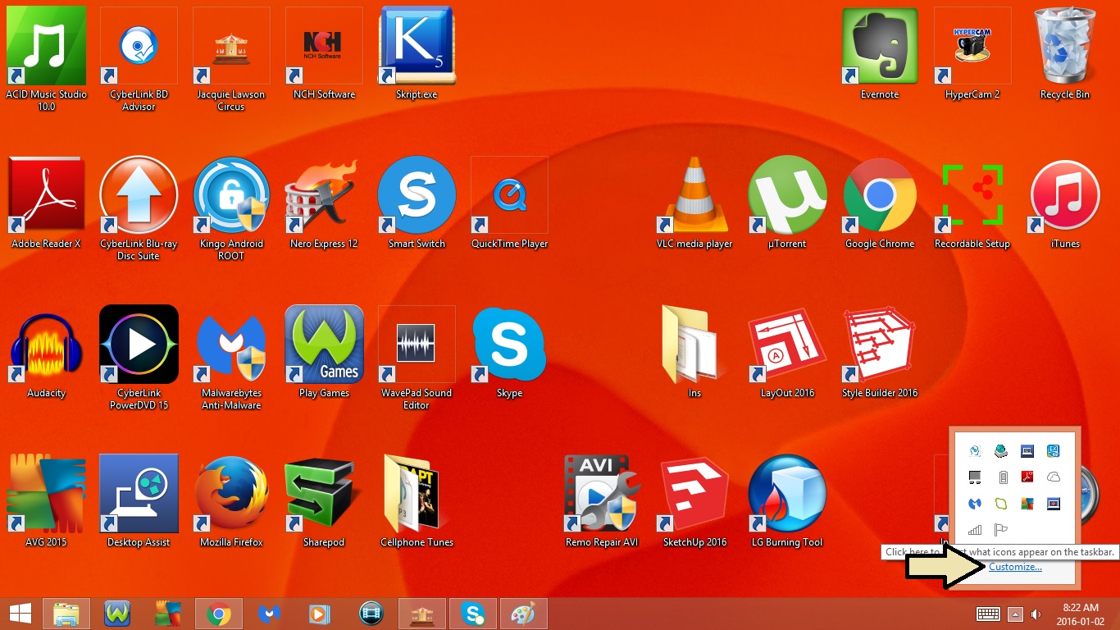Open AVG from the taskbar
This screenshot has height=630, width=1120.
click(x=168, y=614)
